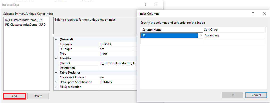Viewport: 271px width, 103px height.
Task: Click the Create As Clustered value
Action: (118, 77)
